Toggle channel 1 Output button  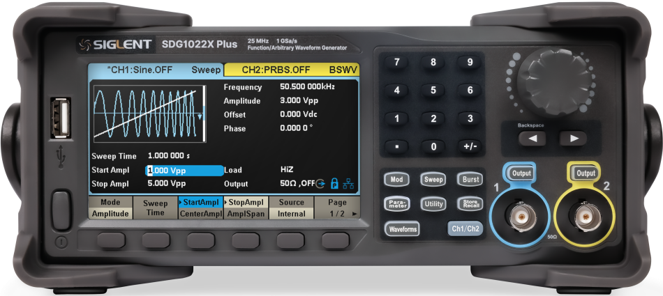[x=521, y=173]
